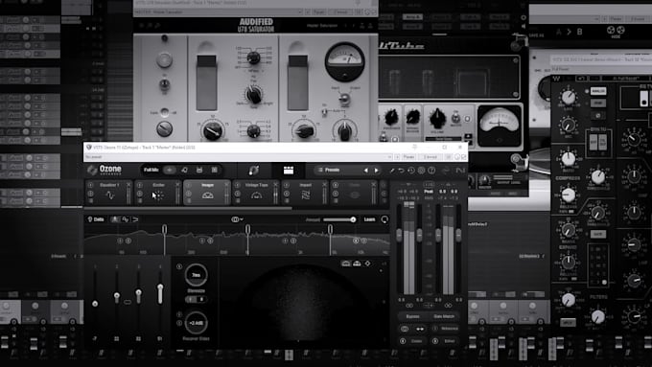Screen dimensions: 652x367
Task: Enable Gain Match in Ozone
Action: 444,316
